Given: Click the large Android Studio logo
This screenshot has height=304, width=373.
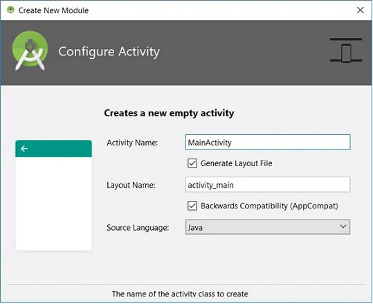Looking at the screenshot, I should tap(30, 51).
